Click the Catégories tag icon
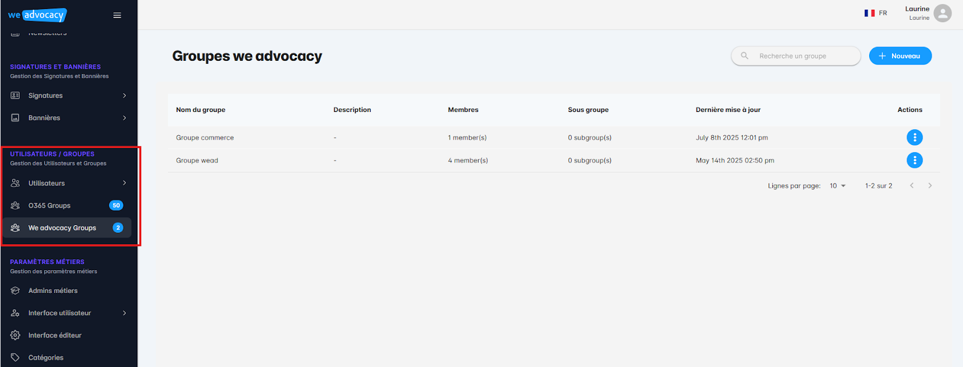The width and height of the screenshot is (963, 367). tap(16, 357)
